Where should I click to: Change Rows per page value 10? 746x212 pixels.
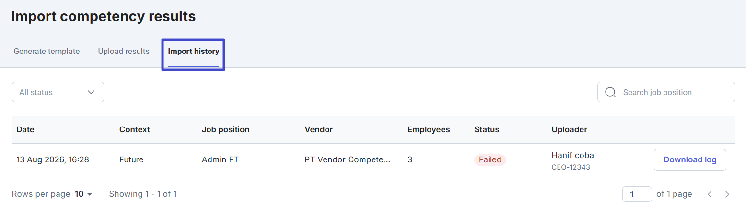pos(83,194)
